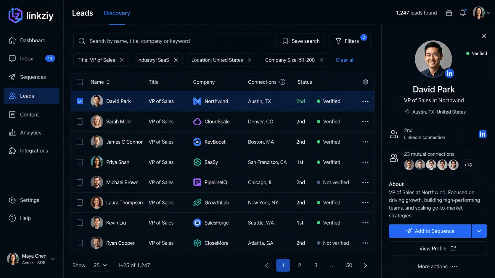Screen dimensions: 495x278
Task: Open row options for Sarah Miller
Action: click(x=365, y=121)
